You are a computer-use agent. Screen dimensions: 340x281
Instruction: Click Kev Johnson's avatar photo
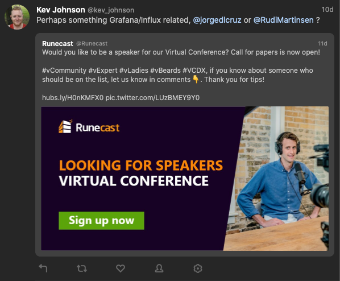[x=17, y=17]
